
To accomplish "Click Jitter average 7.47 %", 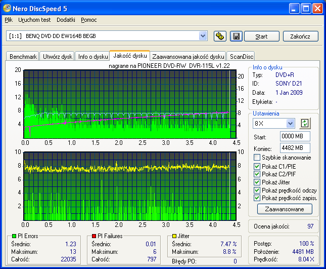I will (228, 244).
